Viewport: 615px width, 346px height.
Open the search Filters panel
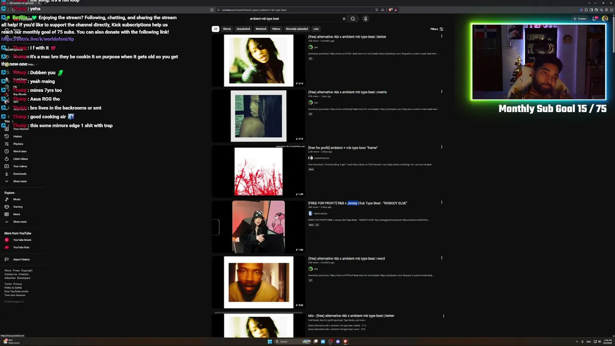437,29
